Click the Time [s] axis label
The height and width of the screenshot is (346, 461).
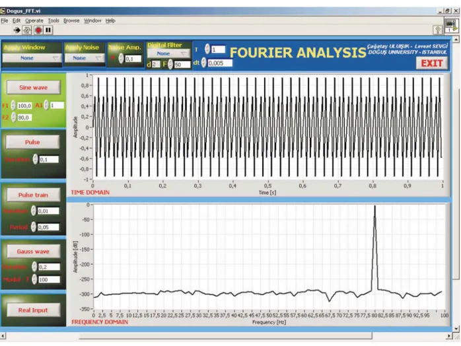coord(267,193)
